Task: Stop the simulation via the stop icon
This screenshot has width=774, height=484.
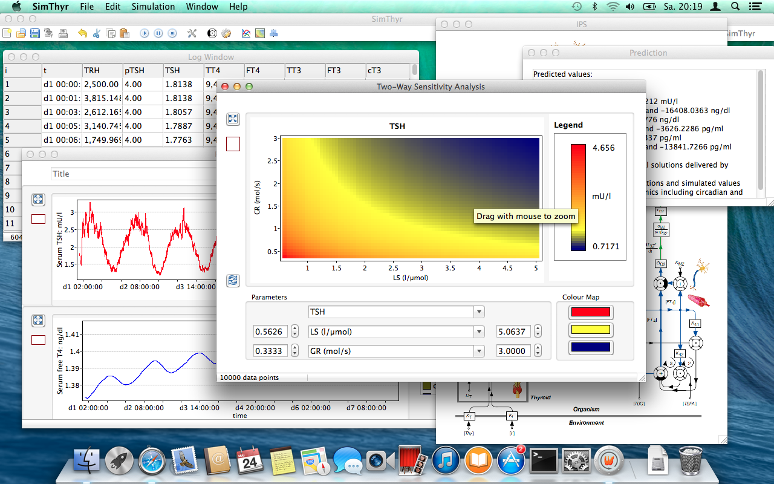Action: coord(174,33)
